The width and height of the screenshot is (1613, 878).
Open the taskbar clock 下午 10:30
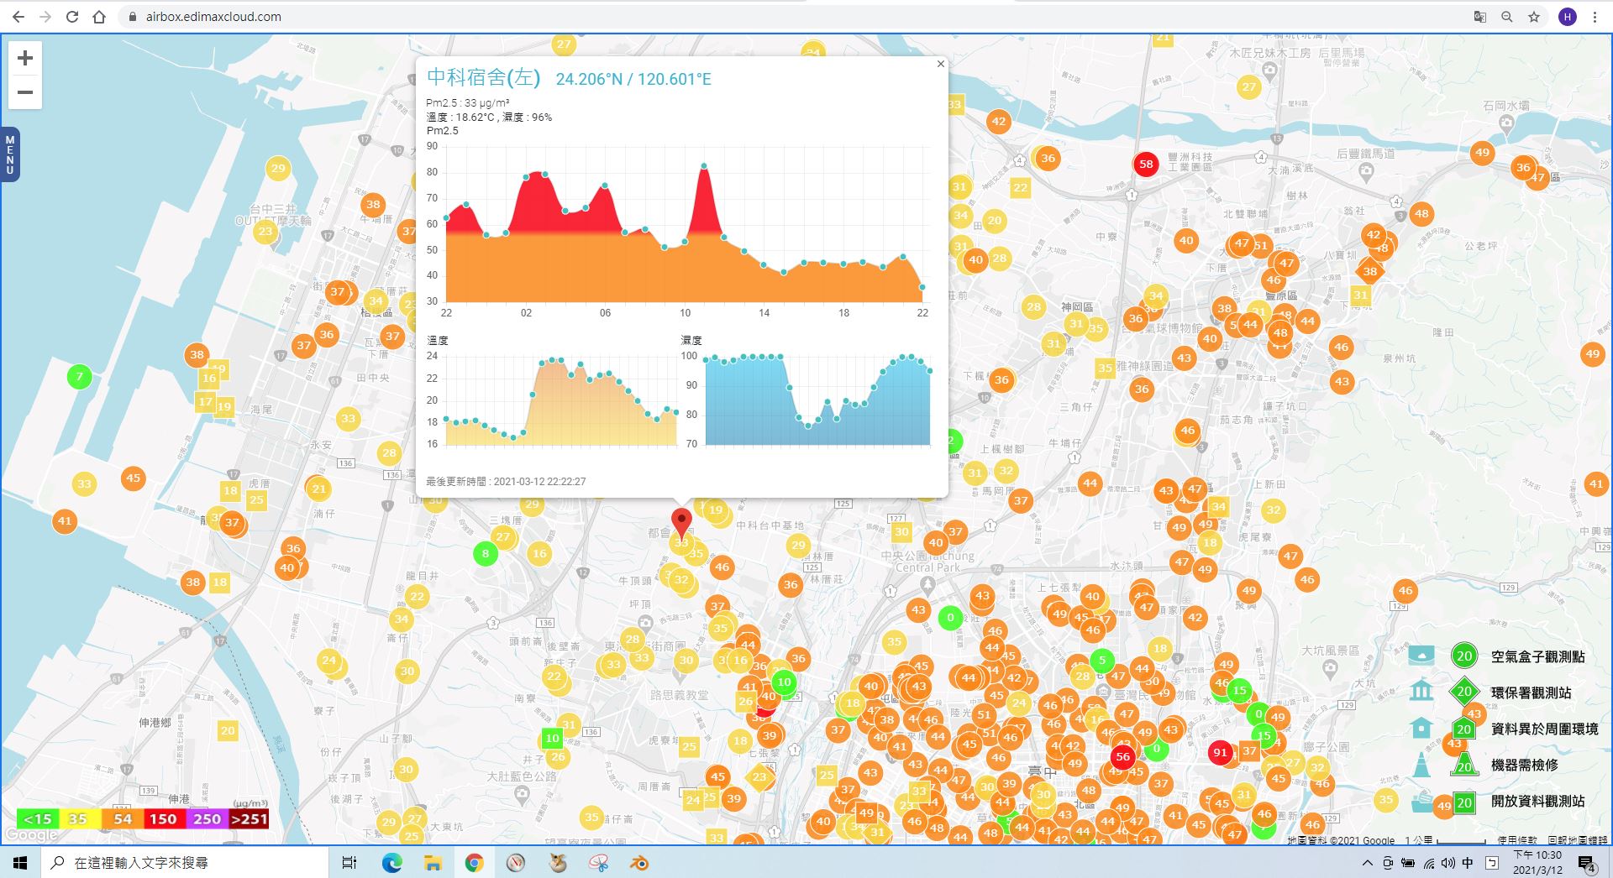click(1537, 862)
